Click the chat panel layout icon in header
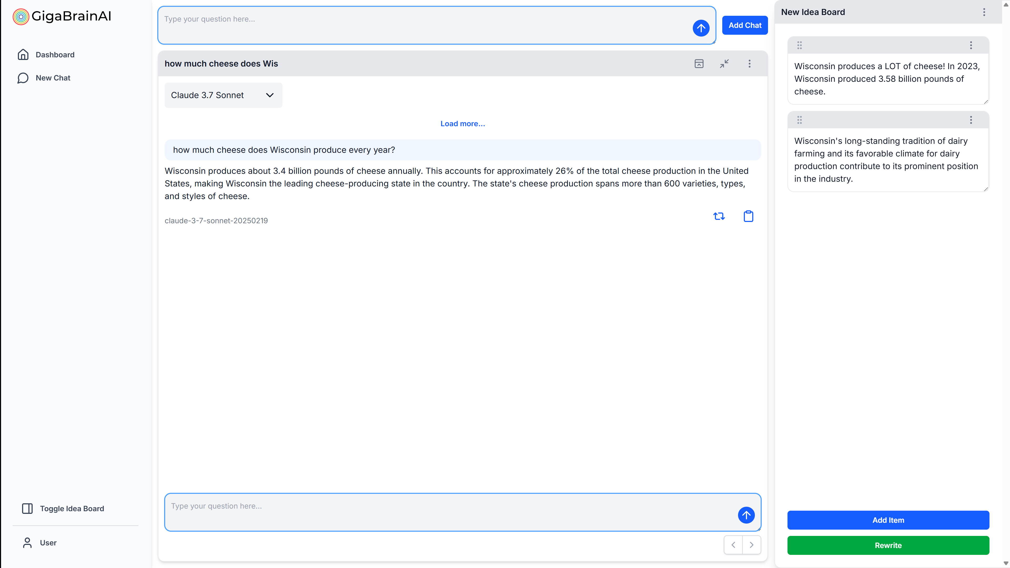The width and height of the screenshot is (1010, 568). pos(699,63)
